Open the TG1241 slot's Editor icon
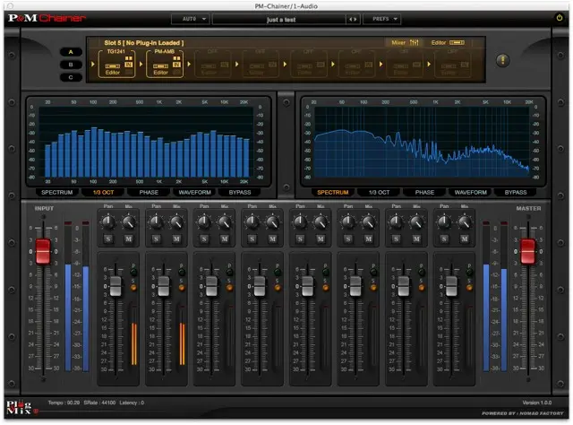This screenshot has height=425, width=573. coord(113,66)
